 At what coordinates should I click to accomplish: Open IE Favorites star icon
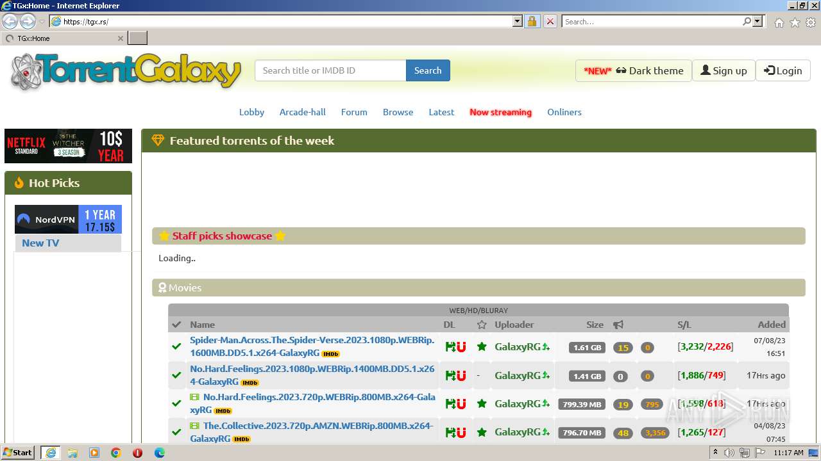pyautogui.click(x=795, y=22)
